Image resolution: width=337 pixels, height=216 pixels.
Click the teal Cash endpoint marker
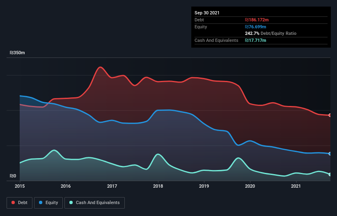(x=330, y=174)
